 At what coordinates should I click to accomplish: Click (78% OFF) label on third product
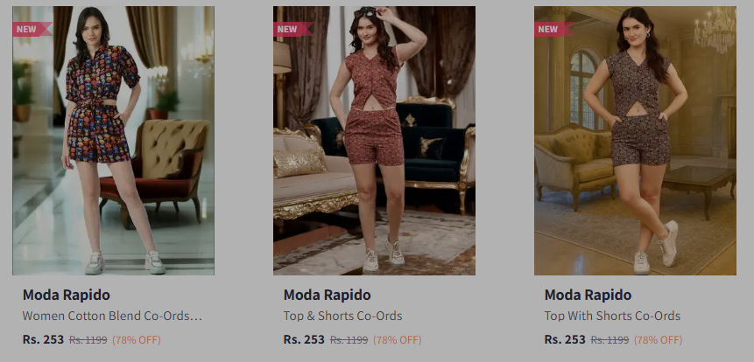pos(659,340)
